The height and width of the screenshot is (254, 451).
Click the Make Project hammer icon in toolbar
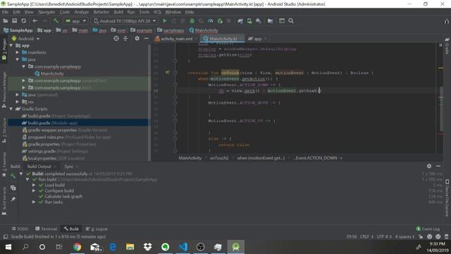pyautogui.click(x=56, y=20)
